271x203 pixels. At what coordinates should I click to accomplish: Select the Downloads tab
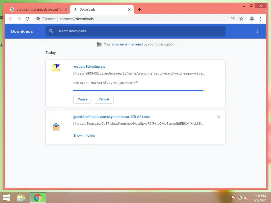[x=102, y=10]
